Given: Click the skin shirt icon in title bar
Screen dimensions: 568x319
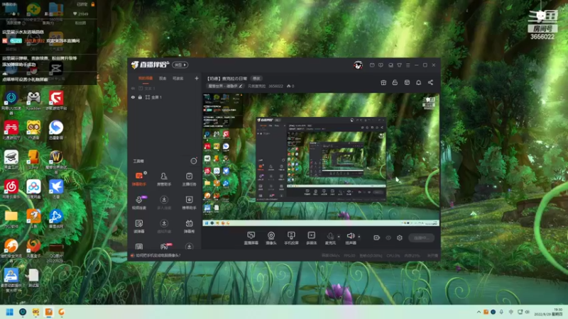Looking at the screenshot, I should tap(399, 65).
